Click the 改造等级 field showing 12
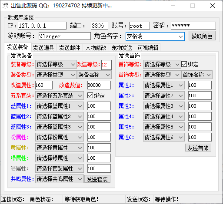Image resolution: width=223 pixels, height=204 pixels. [107, 65]
